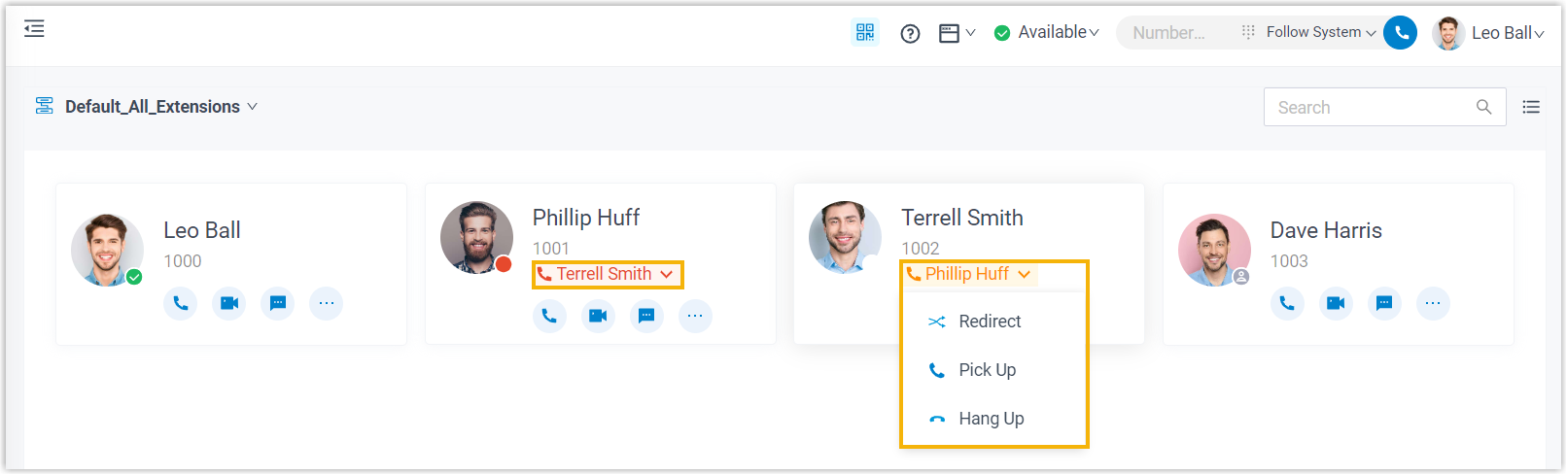Expand Terrell Smith call dropdown on Phillip's card
Image resolution: width=1567 pixels, height=475 pixels.
coord(608,275)
